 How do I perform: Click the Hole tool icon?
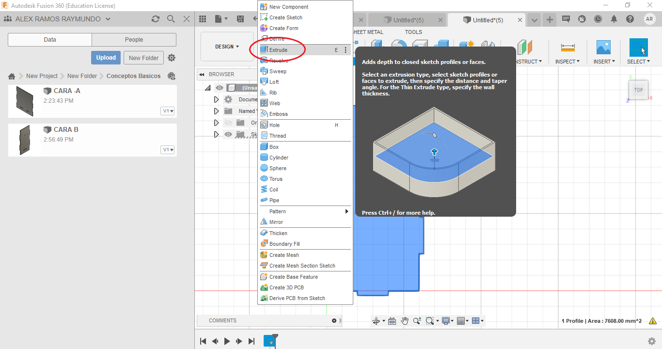[x=264, y=125]
